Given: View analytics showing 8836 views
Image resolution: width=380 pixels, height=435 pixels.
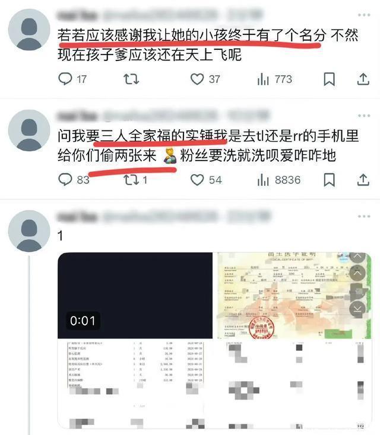Looking at the screenshot, I should click(279, 180).
